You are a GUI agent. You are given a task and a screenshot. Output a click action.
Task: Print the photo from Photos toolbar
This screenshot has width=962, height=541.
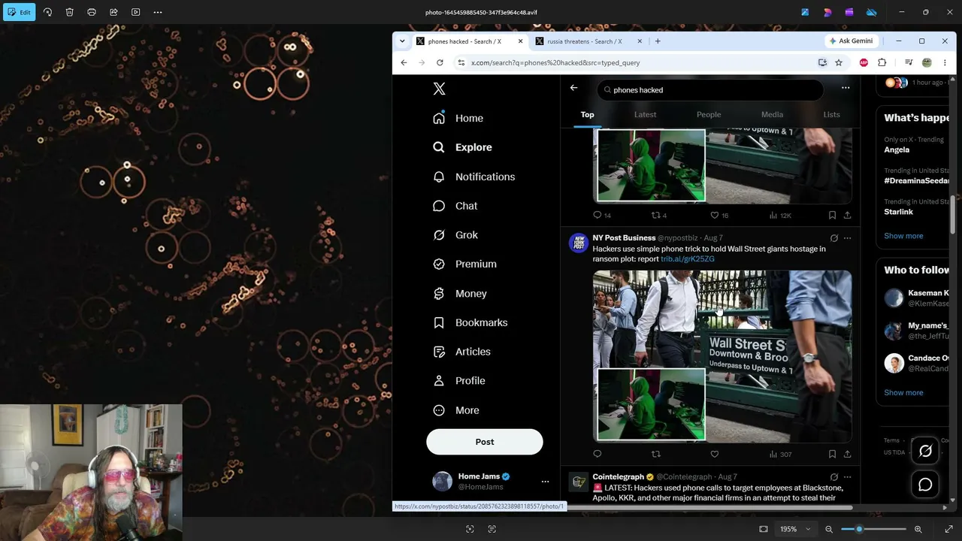[x=92, y=12]
